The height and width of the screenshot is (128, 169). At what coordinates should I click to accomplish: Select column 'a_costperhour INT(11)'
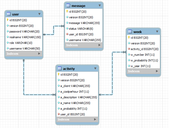(75, 92)
